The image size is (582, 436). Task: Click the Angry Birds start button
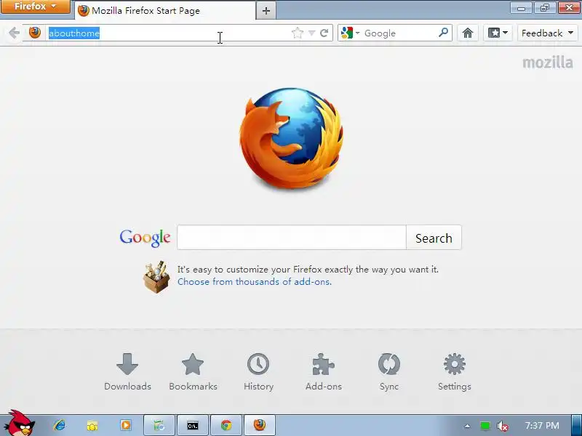(20, 424)
